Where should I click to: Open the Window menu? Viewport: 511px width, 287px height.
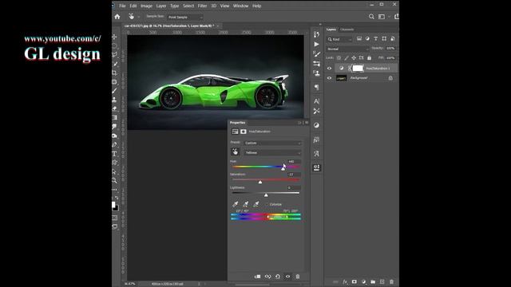coord(240,6)
